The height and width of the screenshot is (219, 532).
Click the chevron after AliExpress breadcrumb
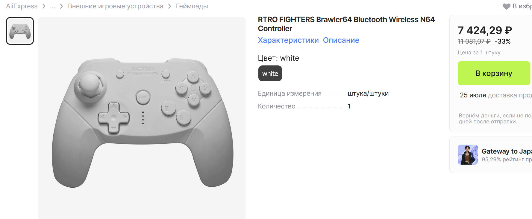44,6
